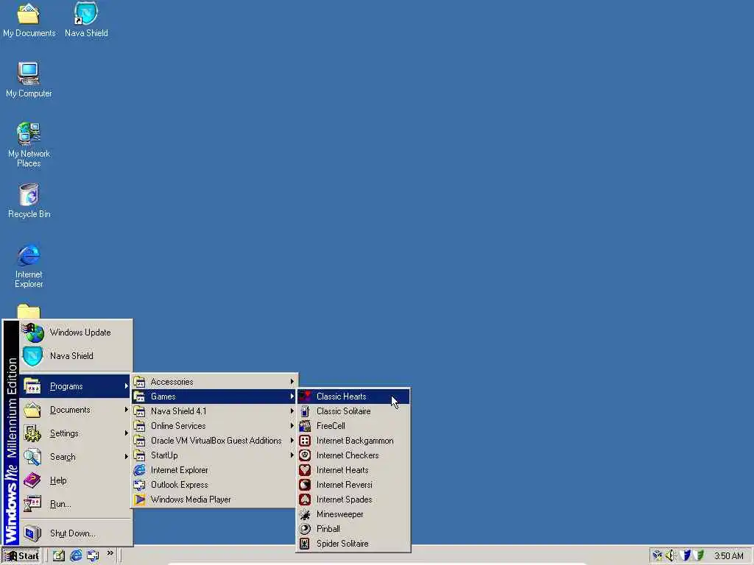Select Internet Explorer desktop icon
Image resolution: width=754 pixels, height=565 pixels.
point(29,266)
